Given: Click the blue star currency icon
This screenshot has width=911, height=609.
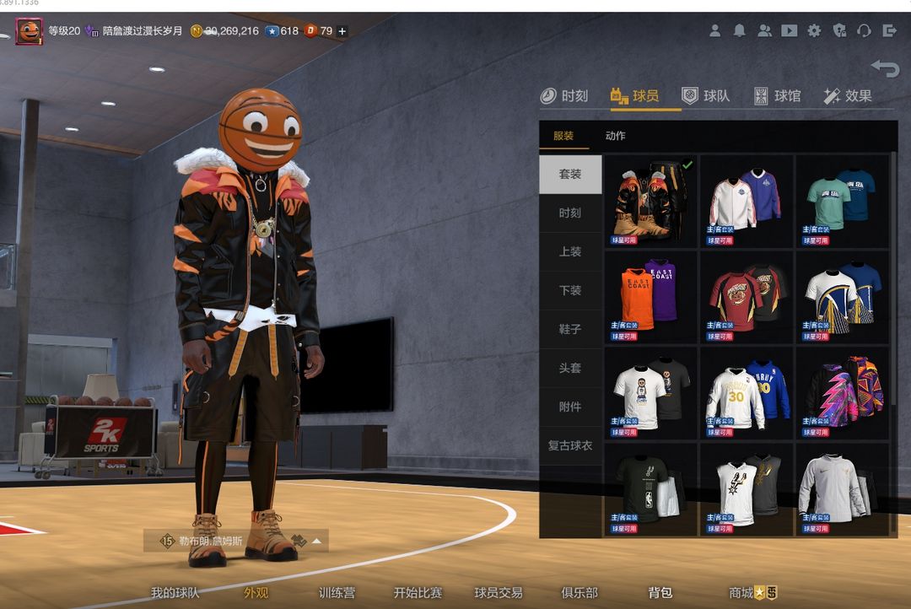Looking at the screenshot, I should 272,31.
